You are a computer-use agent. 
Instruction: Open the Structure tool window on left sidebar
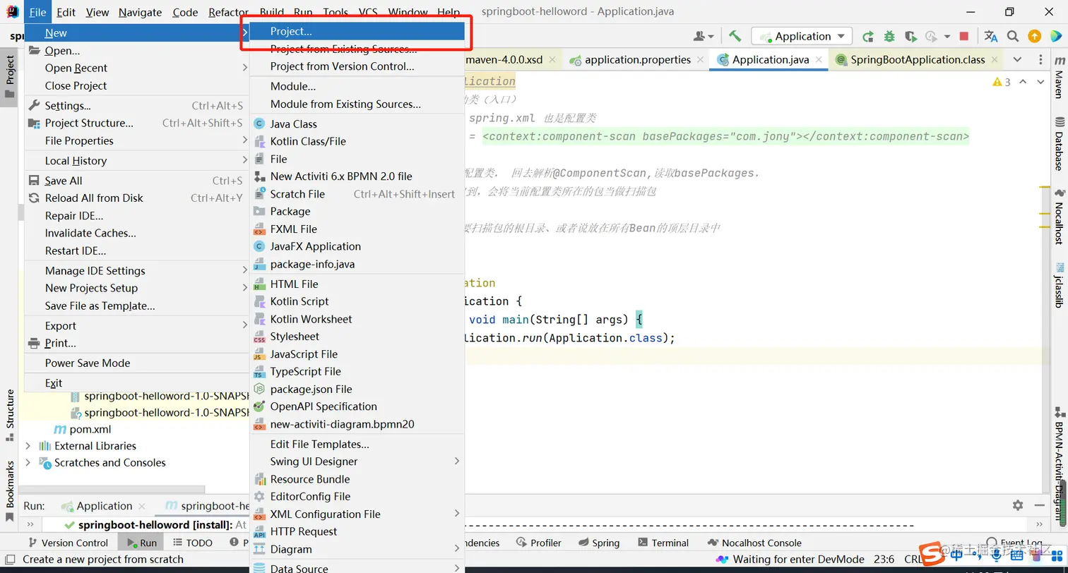point(10,414)
